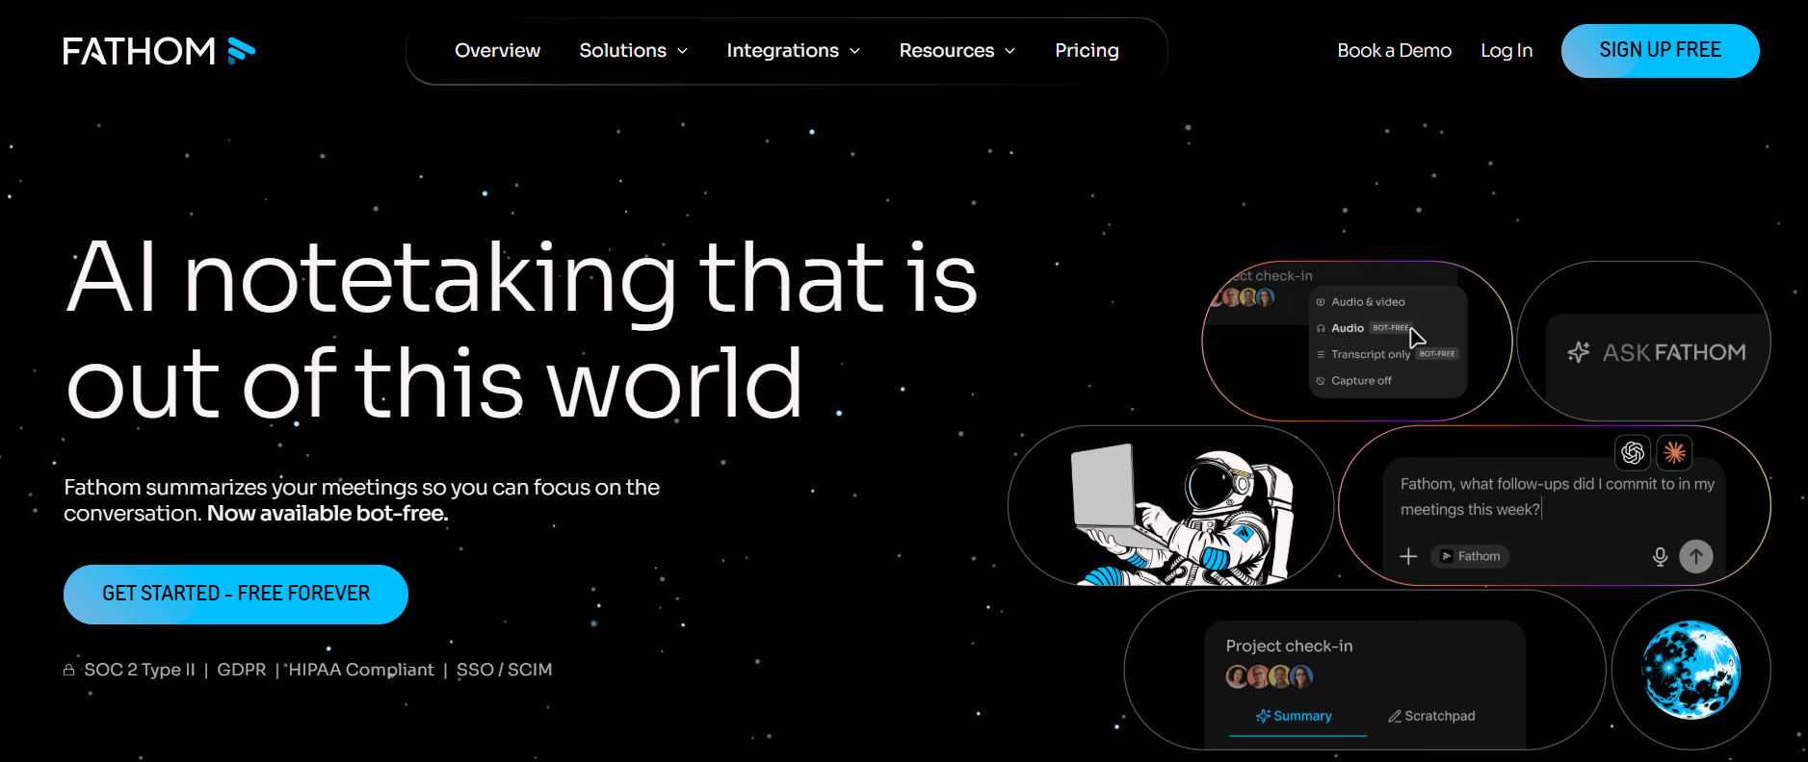Click the SIGN UP FREE button
The image size is (1808, 762).
click(x=1660, y=51)
